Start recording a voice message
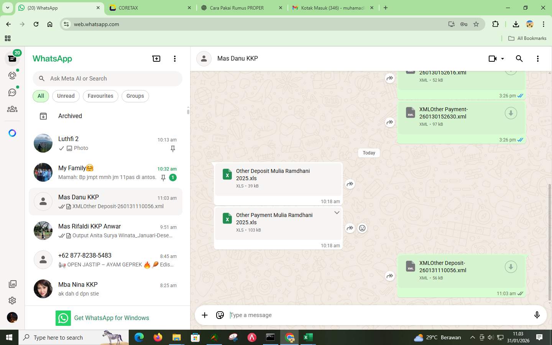 (x=537, y=315)
